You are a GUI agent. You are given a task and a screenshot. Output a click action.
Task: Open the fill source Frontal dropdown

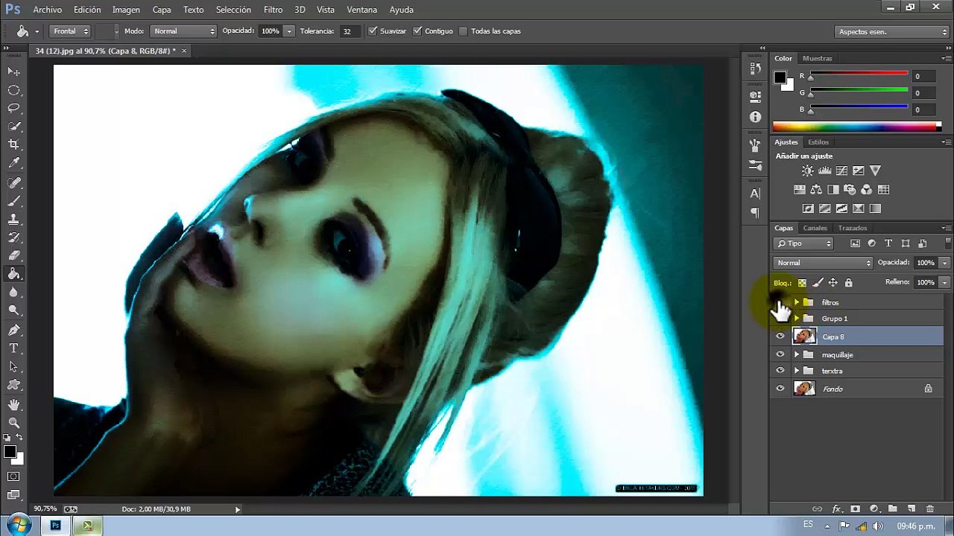coord(71,31)
